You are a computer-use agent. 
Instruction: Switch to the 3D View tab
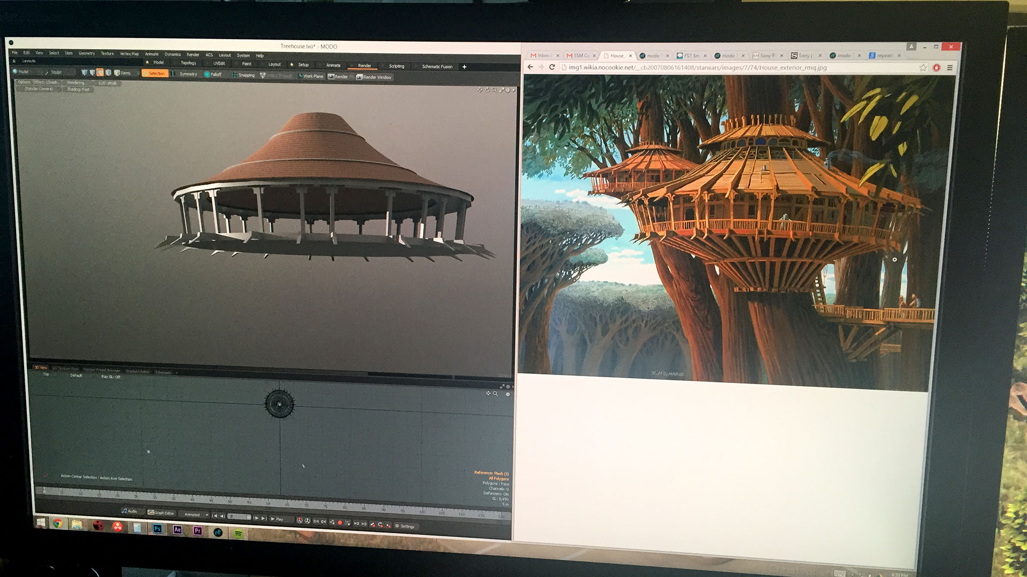pyautogui.click(x=41, y=368)
